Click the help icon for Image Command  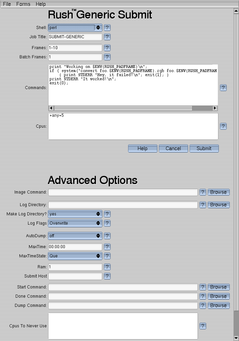point(203,192)
